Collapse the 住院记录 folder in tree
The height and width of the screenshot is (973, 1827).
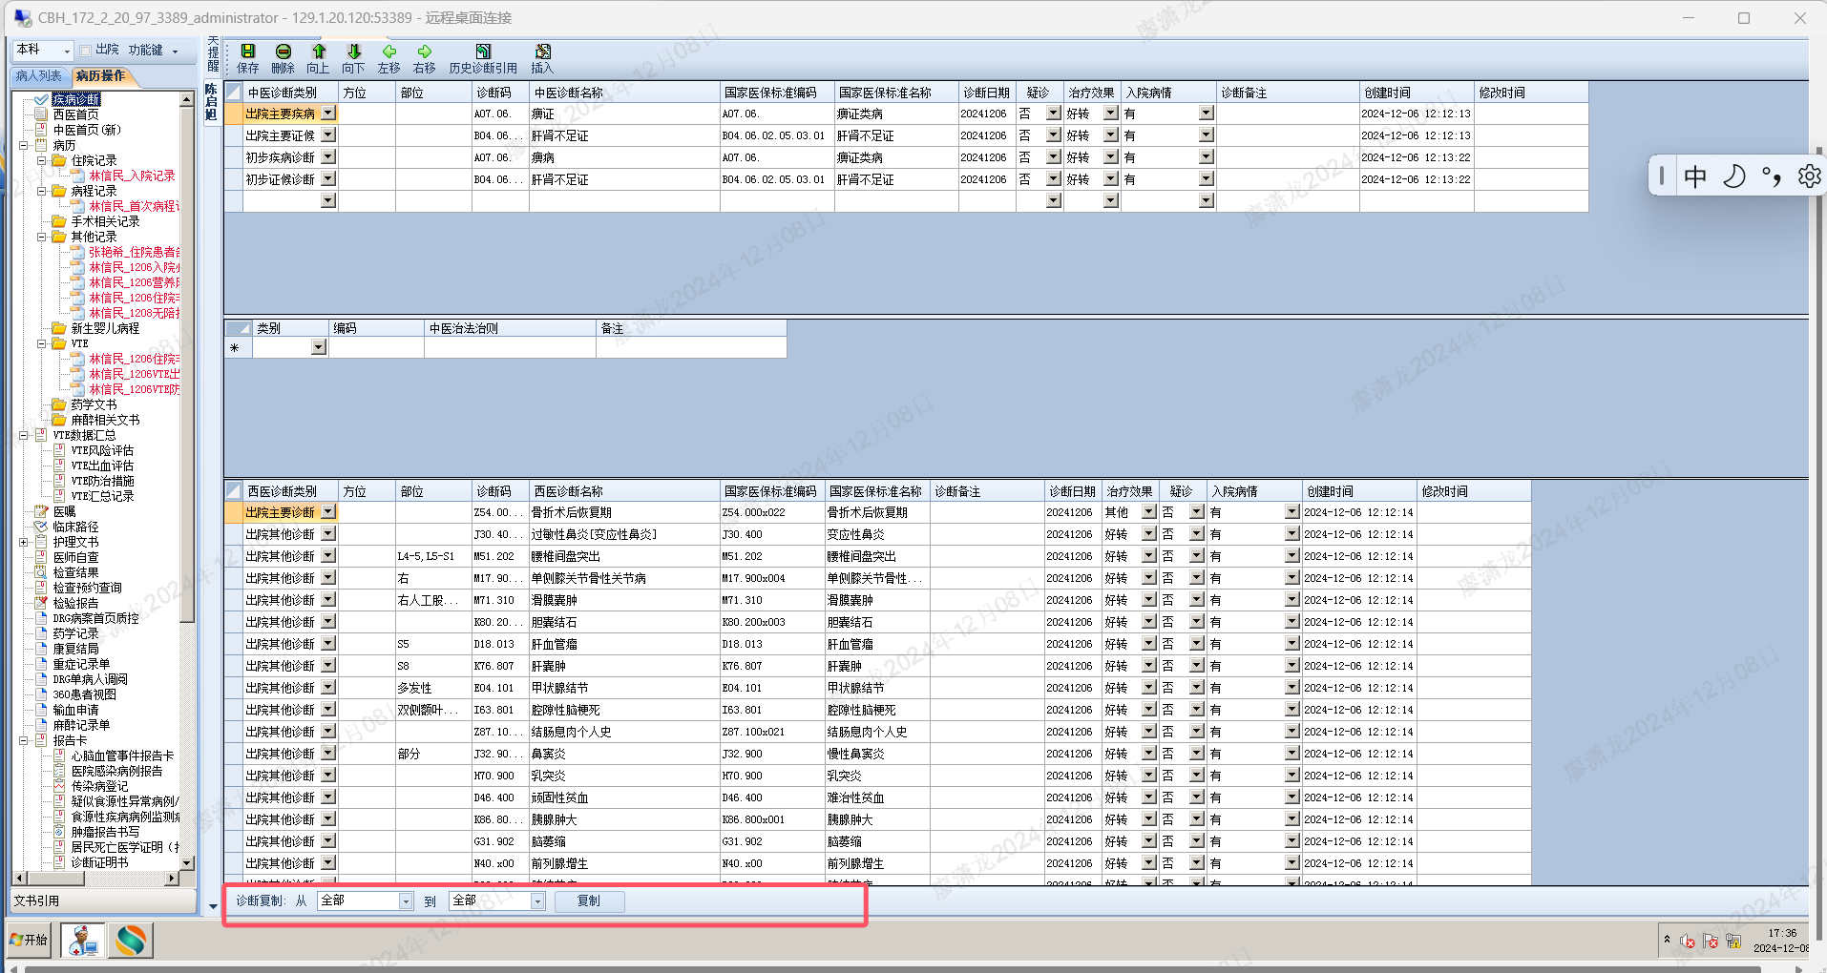42,160
